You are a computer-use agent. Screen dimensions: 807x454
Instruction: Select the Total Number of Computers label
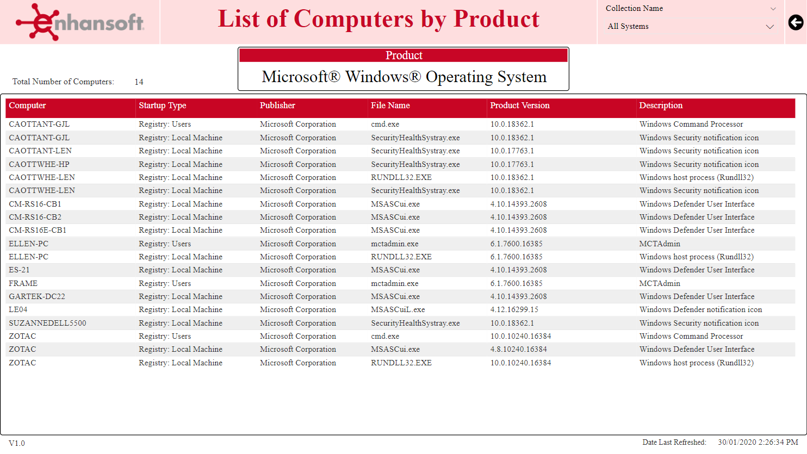pyautogui.click(x=63, y=82)
